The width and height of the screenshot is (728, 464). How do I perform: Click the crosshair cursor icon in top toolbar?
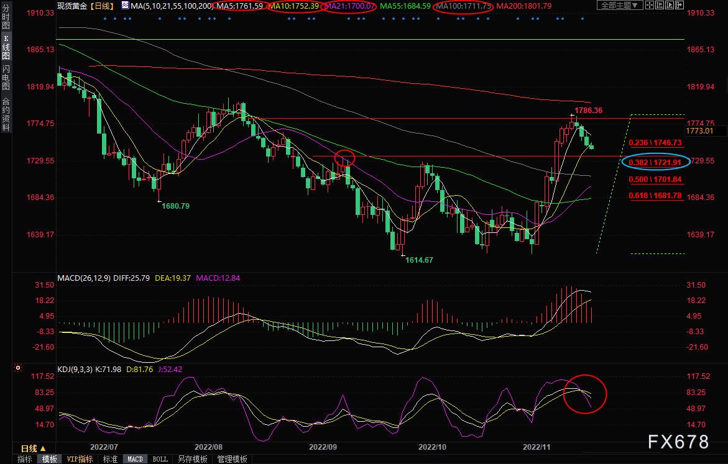point(650,5)
